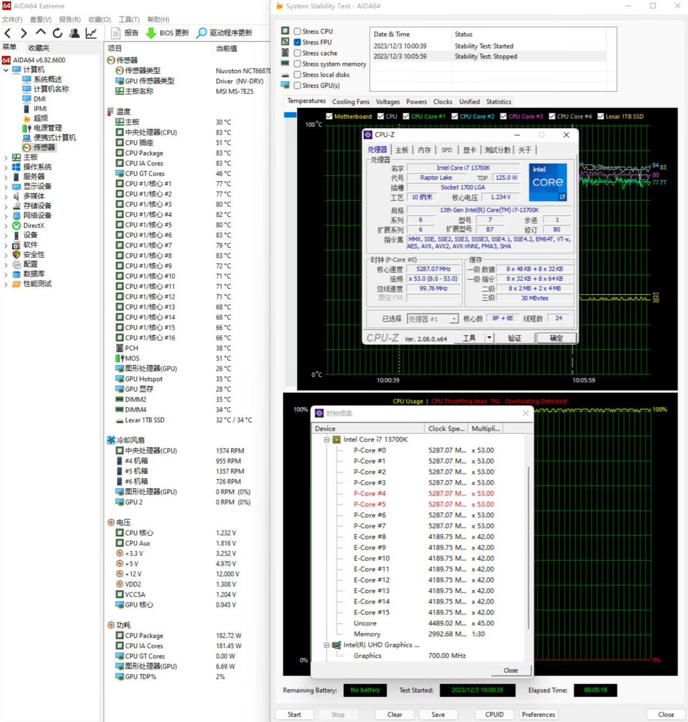
Task: Switch to Statistics tab
Action: [x=498, y=102]
